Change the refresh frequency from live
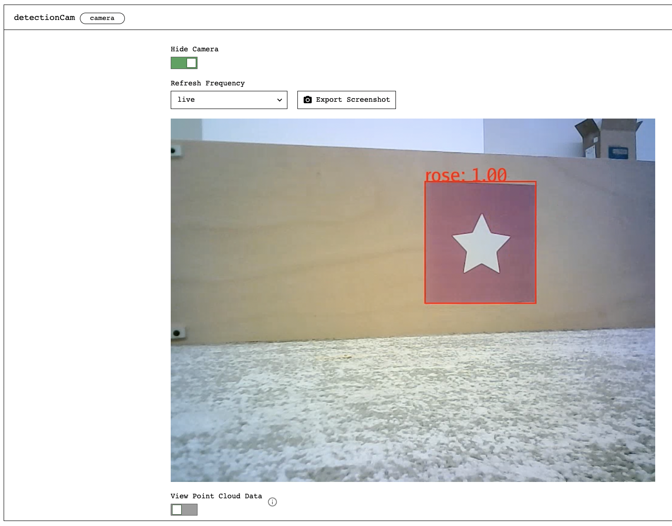Screen dimensions: 672x526 click(228, 99)
